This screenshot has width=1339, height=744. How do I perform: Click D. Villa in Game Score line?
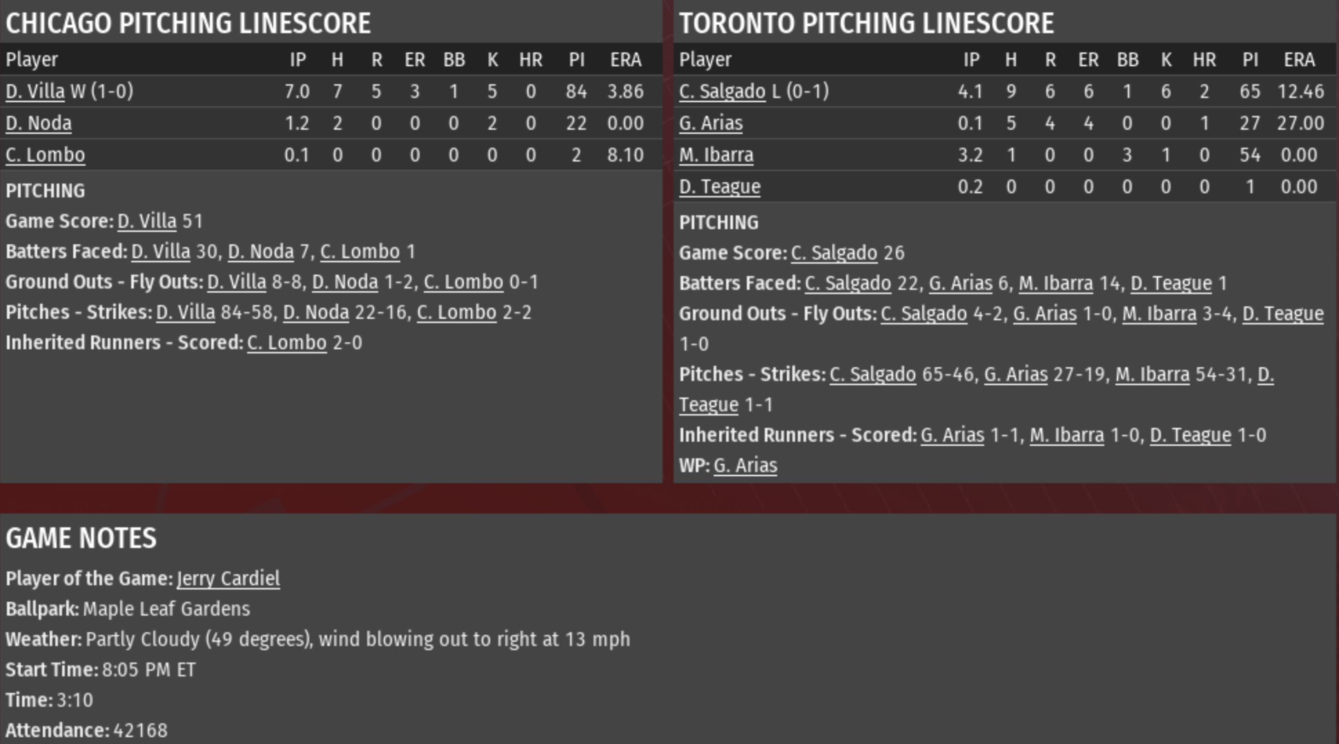[147, 221]
